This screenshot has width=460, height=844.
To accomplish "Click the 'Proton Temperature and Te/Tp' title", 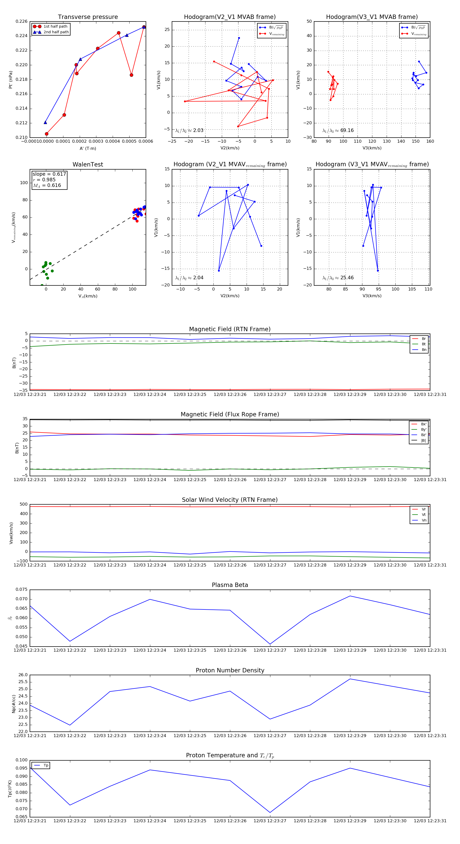I will tap(230, 756).
